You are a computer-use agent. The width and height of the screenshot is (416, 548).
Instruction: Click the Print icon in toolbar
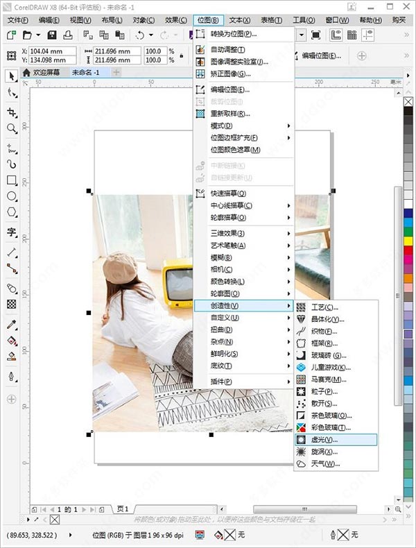(x=68, y=35)
